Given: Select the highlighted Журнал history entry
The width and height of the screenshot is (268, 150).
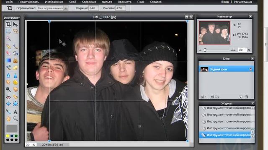Looking at the screenshot, I should pos(225,135).
